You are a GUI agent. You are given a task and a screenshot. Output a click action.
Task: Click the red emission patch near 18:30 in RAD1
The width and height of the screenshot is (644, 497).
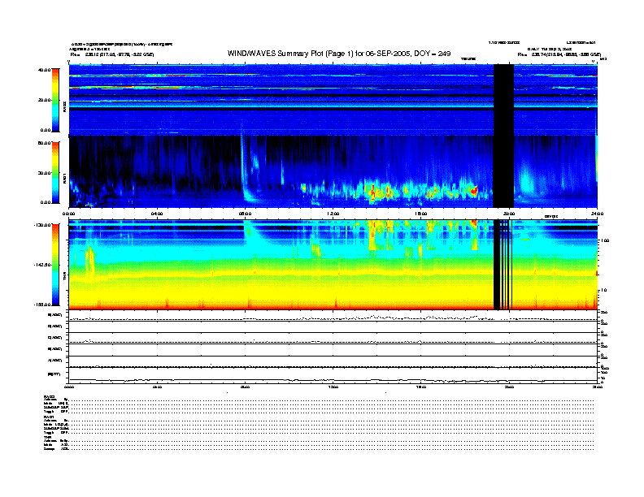(473, 191)
